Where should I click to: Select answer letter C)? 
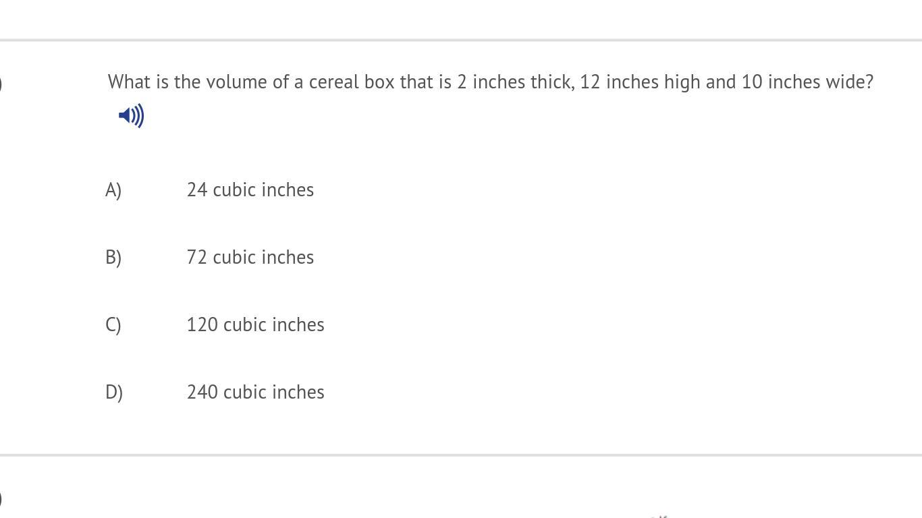113,325
